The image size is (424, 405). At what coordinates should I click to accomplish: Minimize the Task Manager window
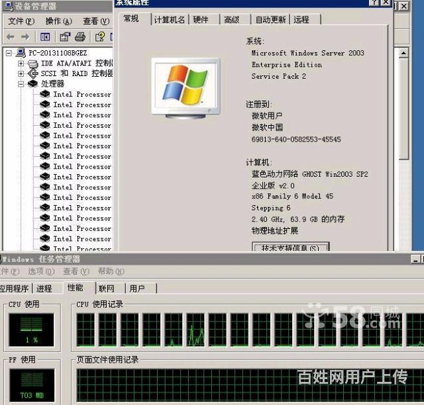tap(415, 259)
